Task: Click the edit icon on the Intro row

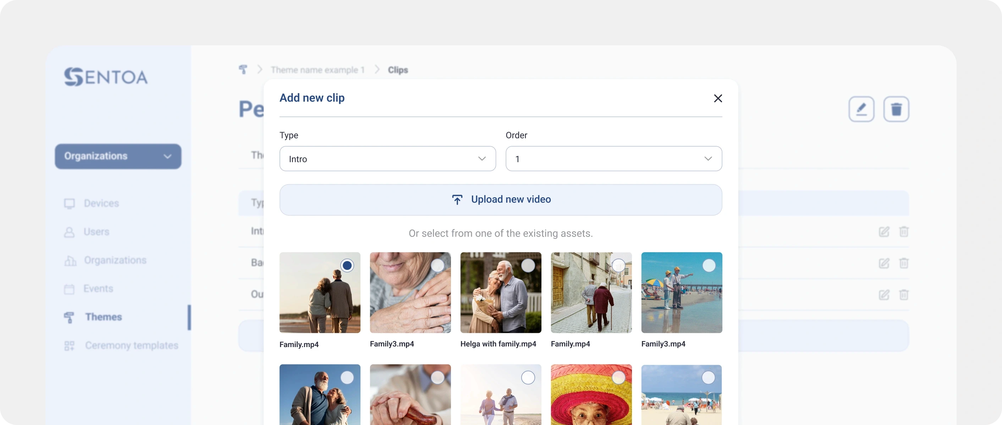Action: point(884,232)
